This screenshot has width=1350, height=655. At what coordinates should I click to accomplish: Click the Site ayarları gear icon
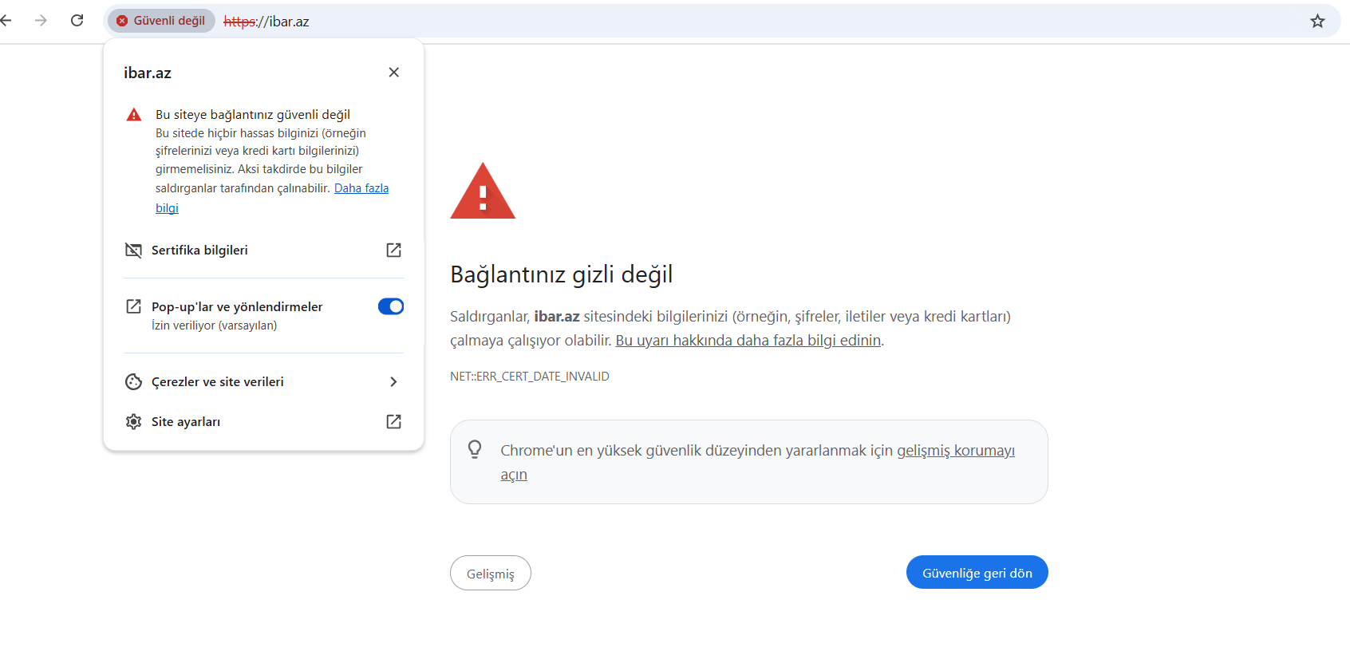click(133, 422)
